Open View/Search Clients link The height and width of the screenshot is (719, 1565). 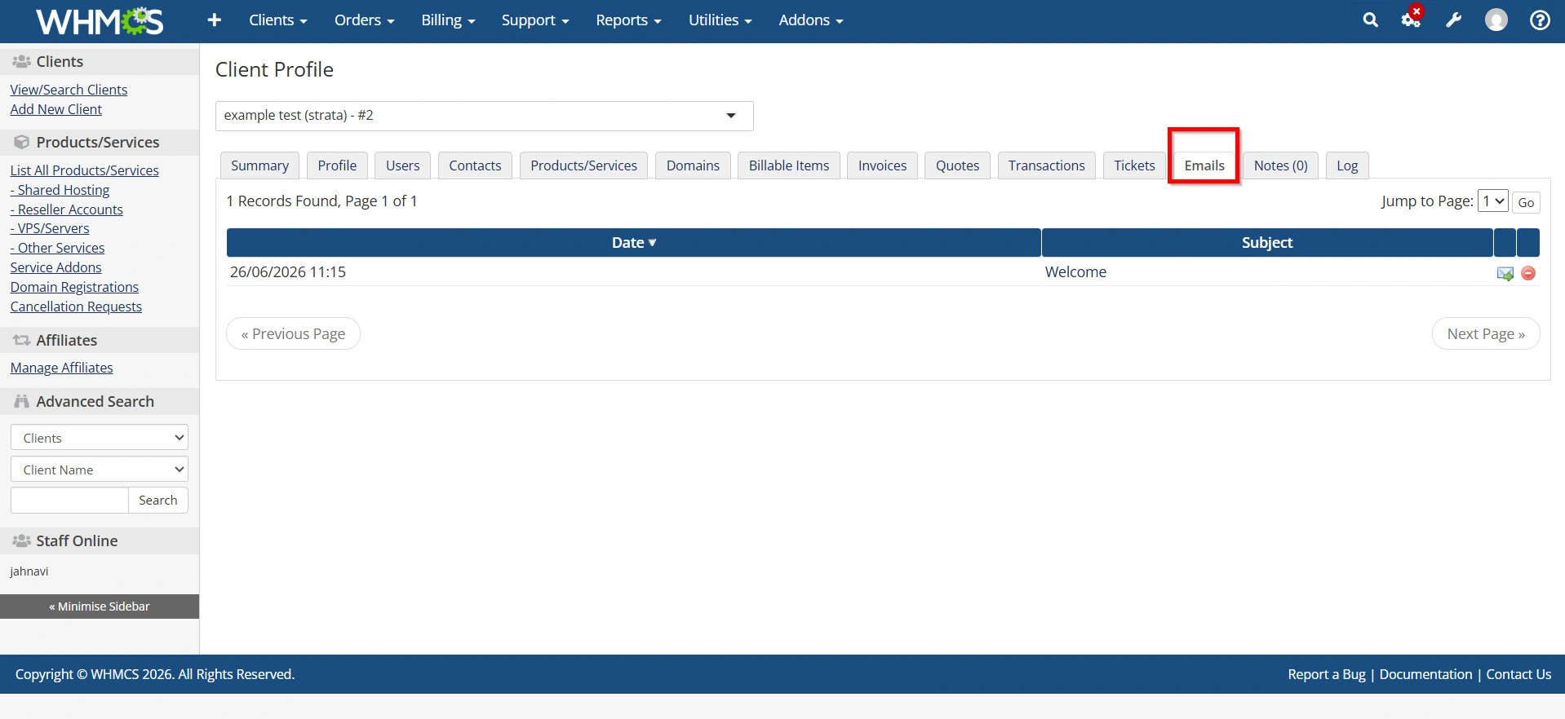[x=69, y=90]
